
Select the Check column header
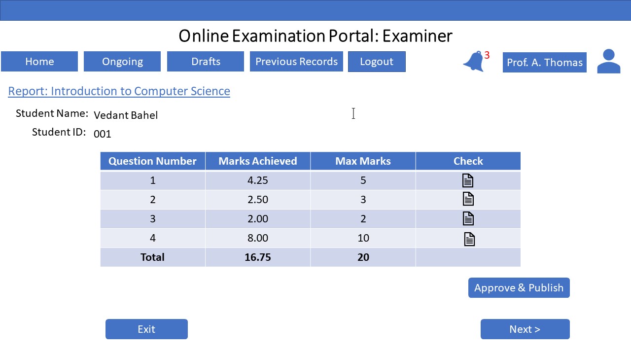468,161
